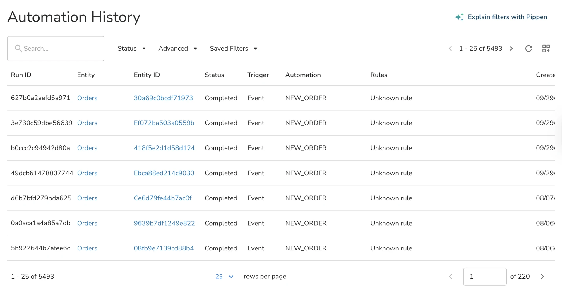Expand the Status filter dropdown

tap(132, 49)
